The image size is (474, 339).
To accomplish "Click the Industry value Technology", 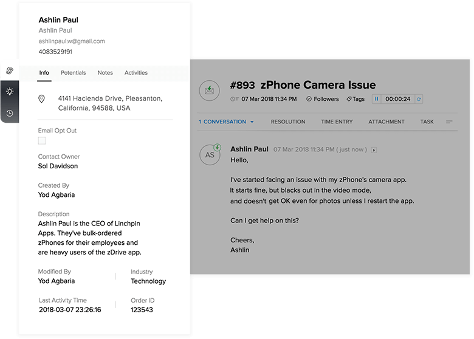I will 148,281.
